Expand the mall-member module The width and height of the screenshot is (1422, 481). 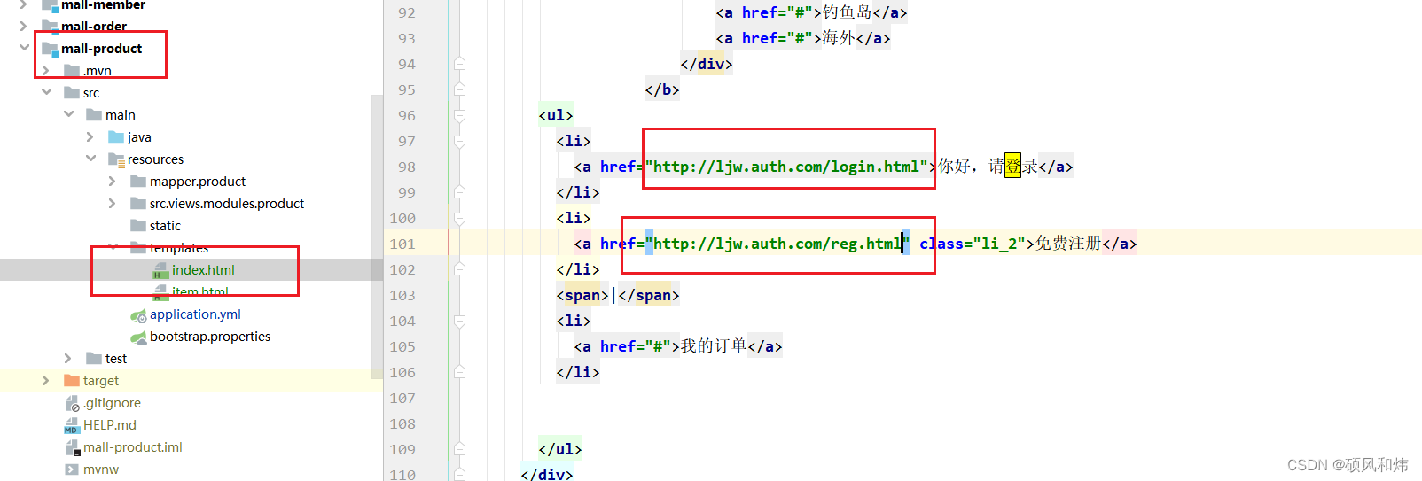click(24, 4)
